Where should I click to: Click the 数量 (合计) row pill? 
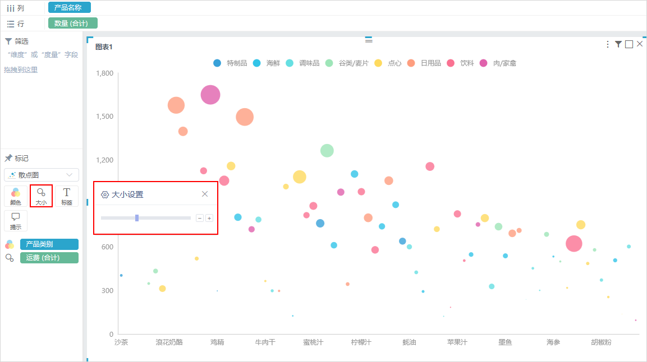pyautogui.click(x=72, y=24)
